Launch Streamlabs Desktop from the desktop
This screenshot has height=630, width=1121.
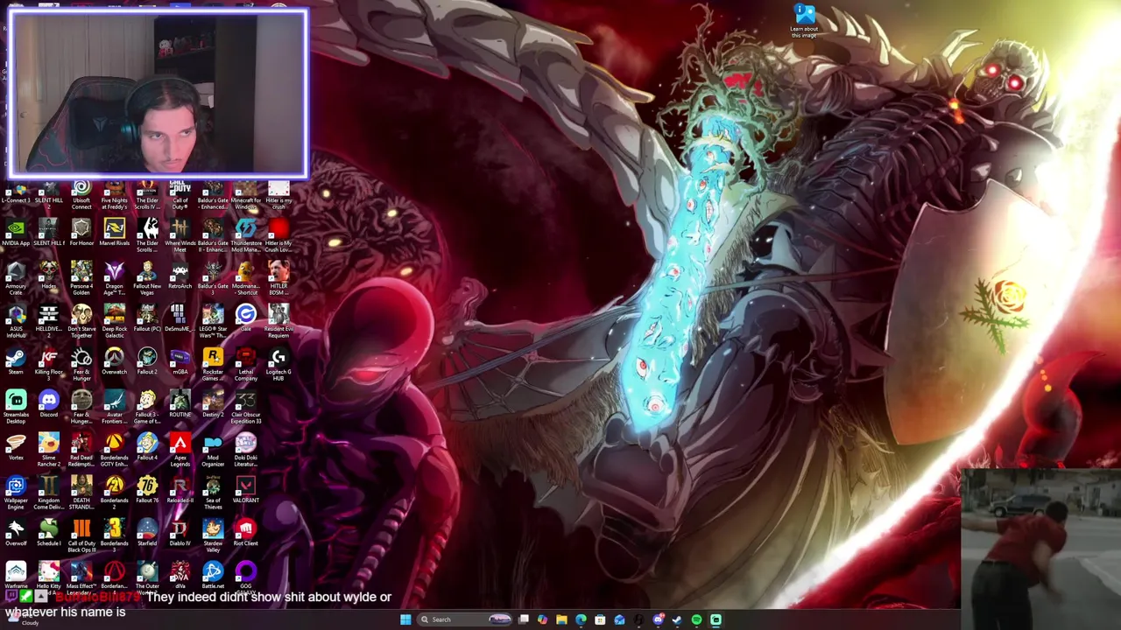[16, 408]
